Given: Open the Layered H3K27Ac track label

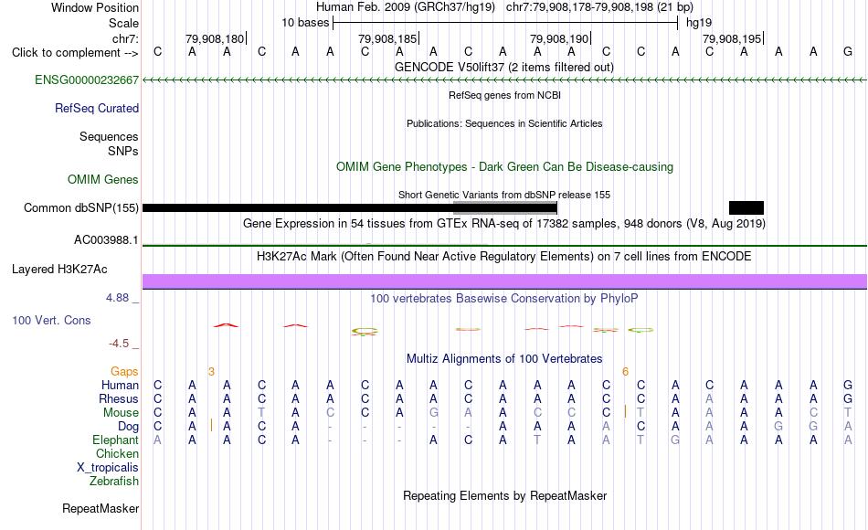Looking at the screenshot, I should point(59,270).
